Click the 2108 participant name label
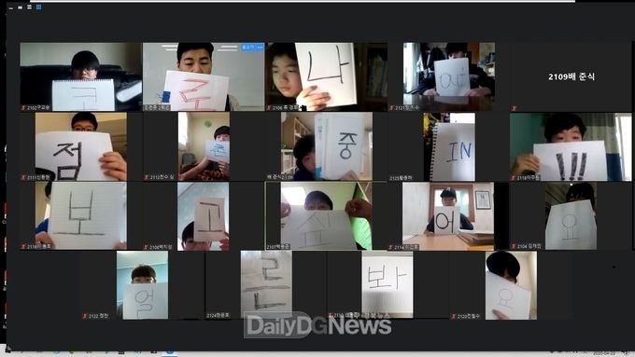The height and width of the screenshot is (357, 635). [x=161, y=247]
